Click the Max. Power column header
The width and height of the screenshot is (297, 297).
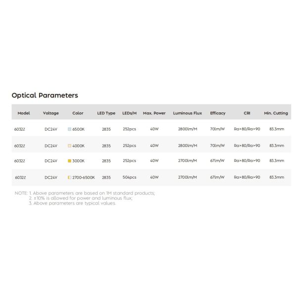(154, 113)
